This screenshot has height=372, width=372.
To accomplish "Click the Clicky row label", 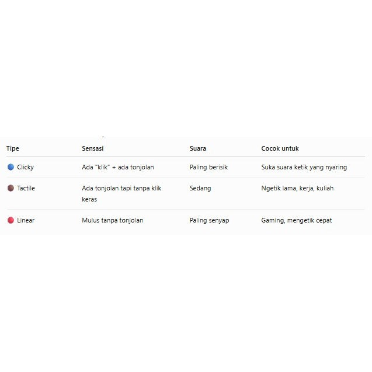I will pos(25,167).
